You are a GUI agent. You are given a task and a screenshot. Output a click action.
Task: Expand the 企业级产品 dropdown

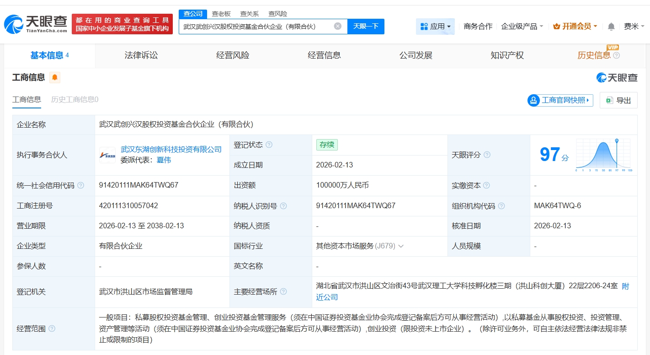[522, 27]
